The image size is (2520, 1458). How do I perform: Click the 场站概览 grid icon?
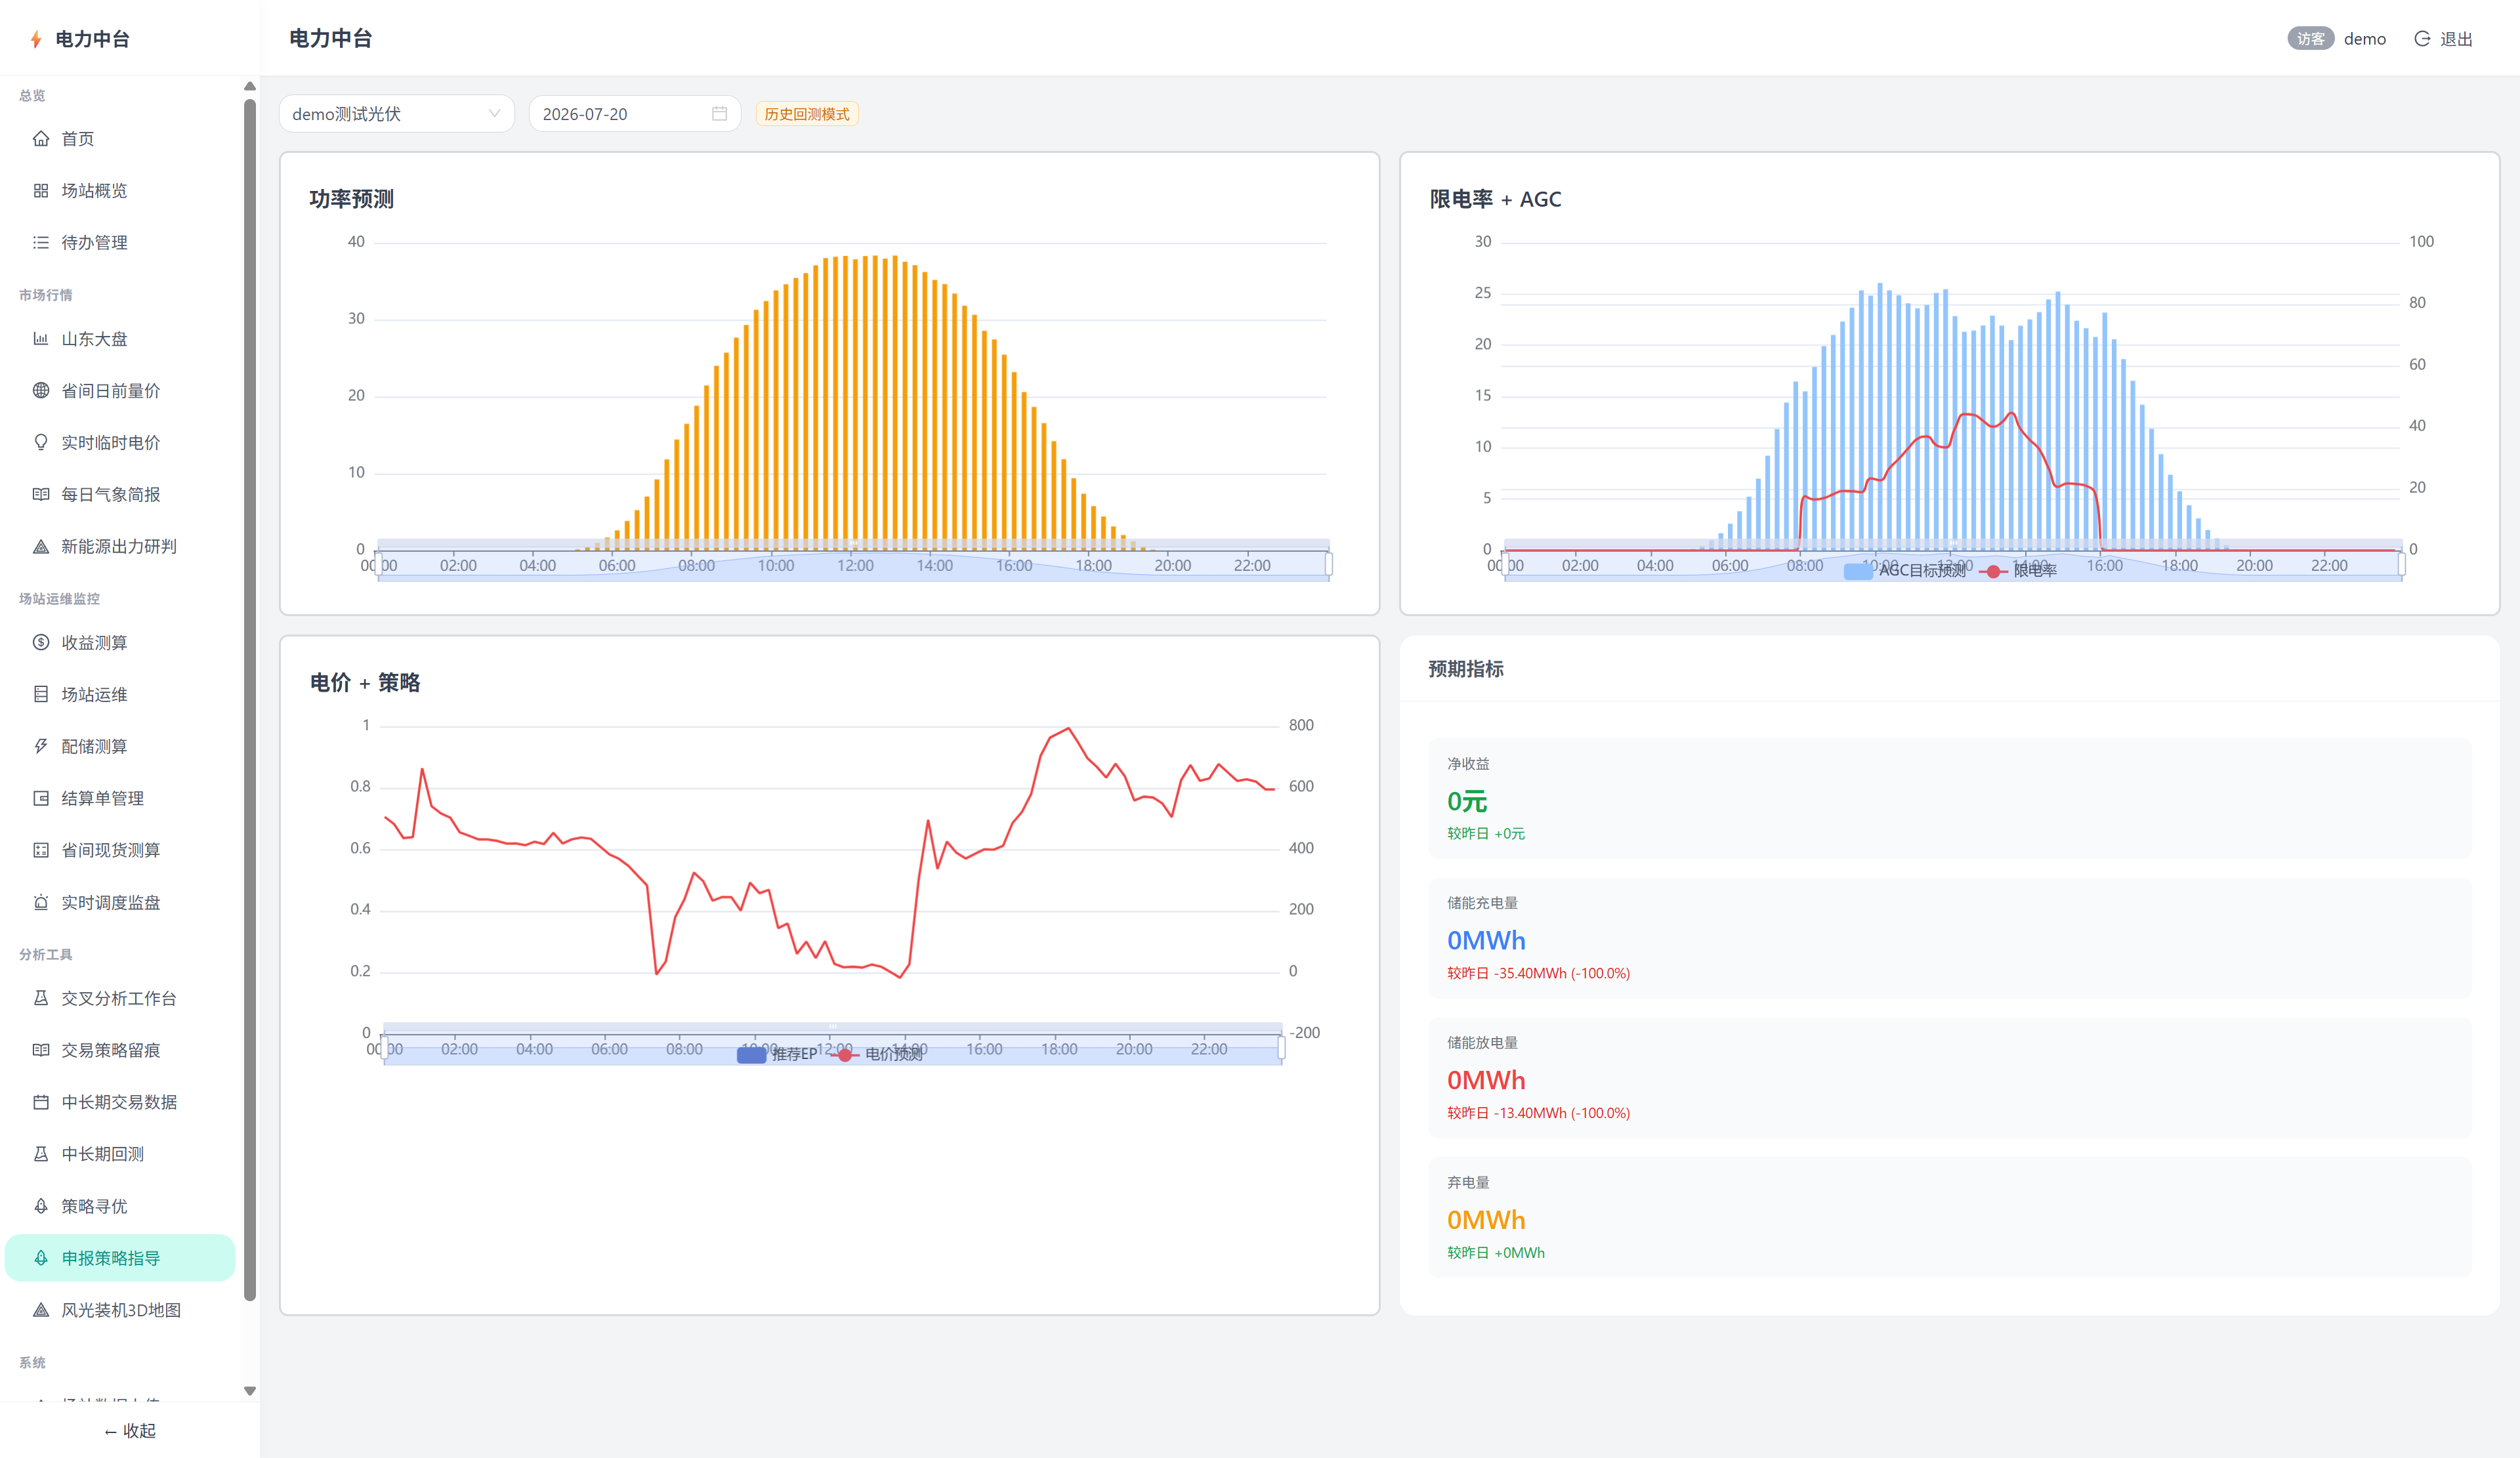[x=41, y=191]
